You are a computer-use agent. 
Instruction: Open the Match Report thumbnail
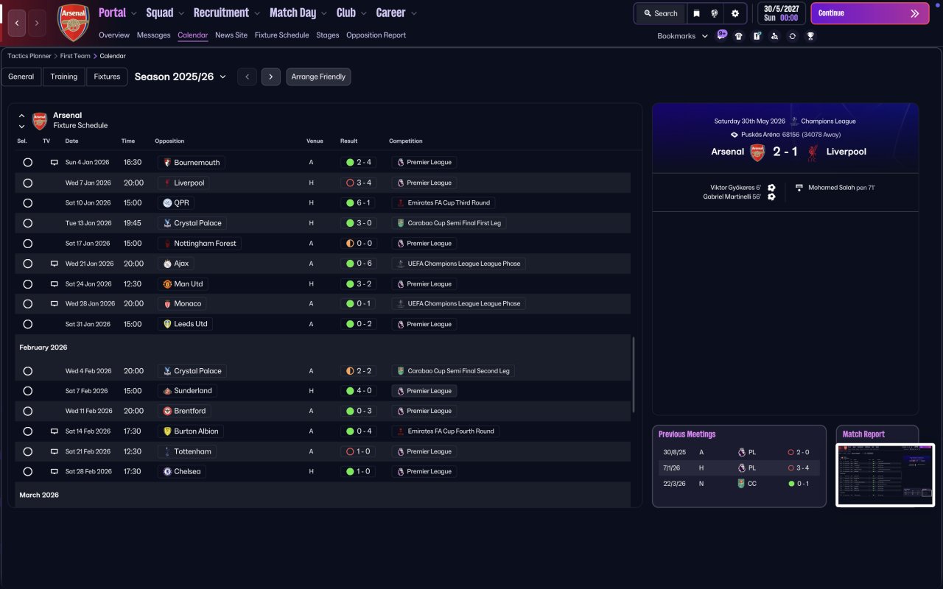[885, 474]
